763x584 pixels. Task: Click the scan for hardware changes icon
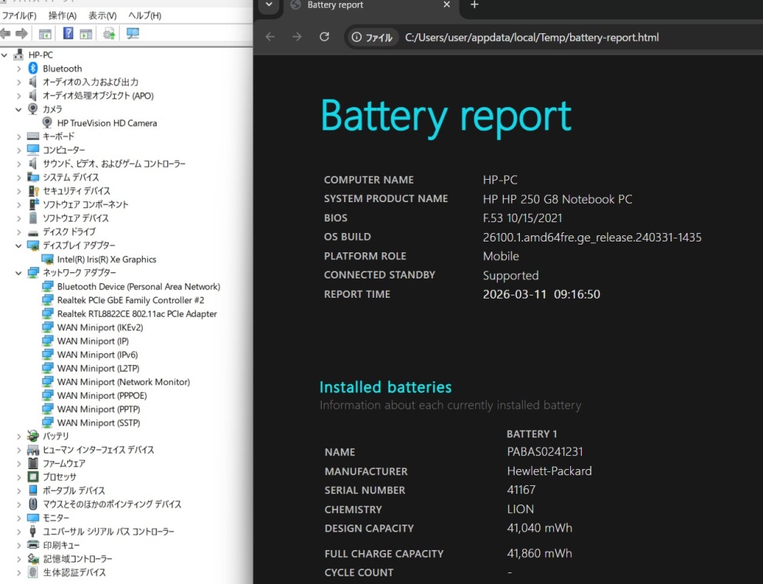point(132,33)
